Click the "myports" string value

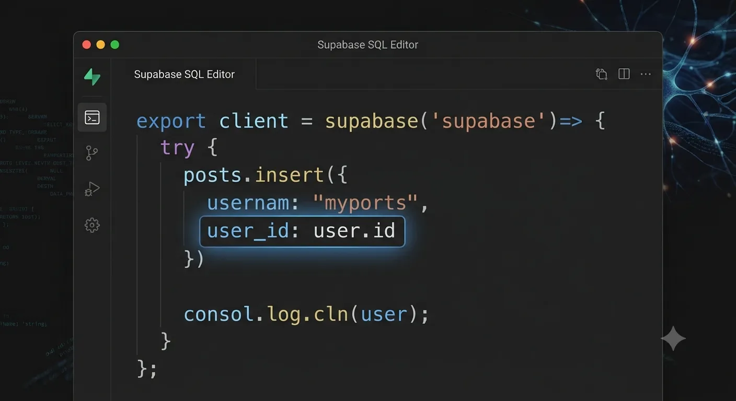(366, 203)
